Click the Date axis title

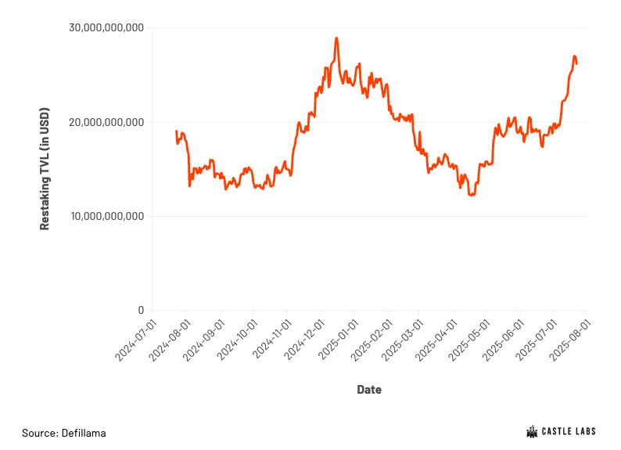pyautogui.click(x=369, y=390)
